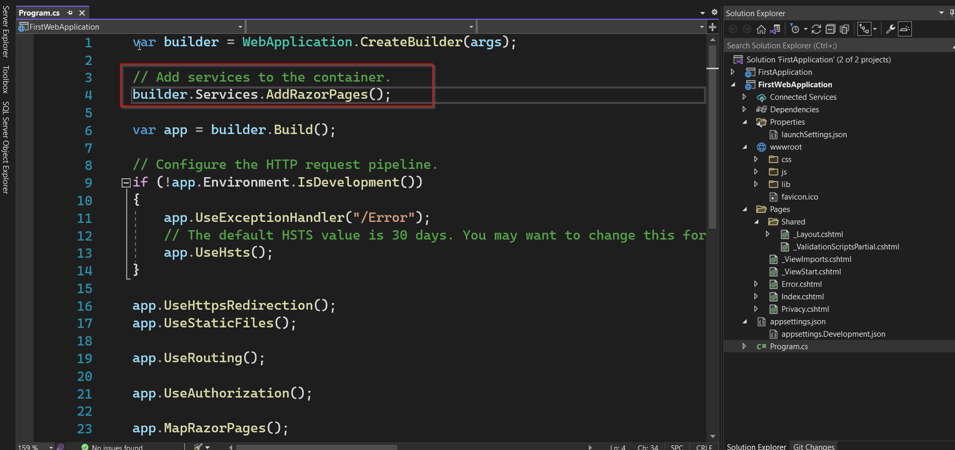Collapse the if block outlining toggle

[x=126, y=183]
